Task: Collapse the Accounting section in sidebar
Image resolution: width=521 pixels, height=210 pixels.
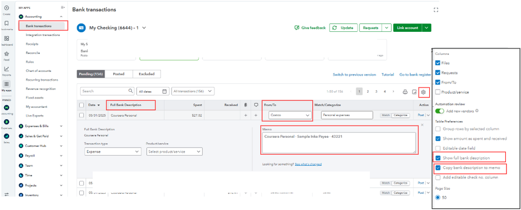Action: pyautogui.click(x=61, y=16)
